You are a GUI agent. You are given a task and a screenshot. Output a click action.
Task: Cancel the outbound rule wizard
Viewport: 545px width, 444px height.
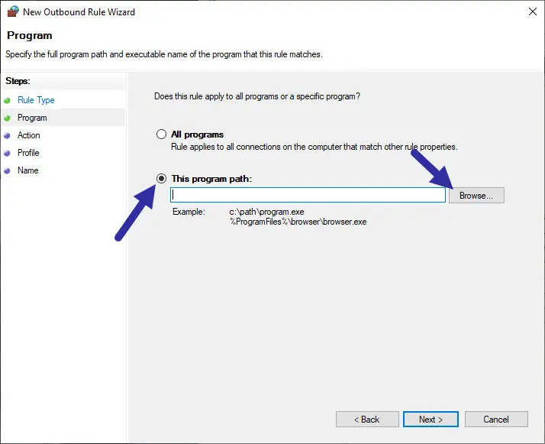(496, 419)
